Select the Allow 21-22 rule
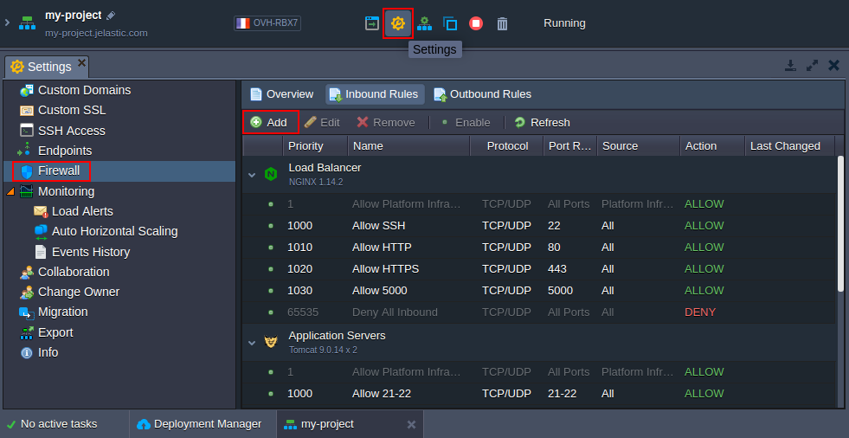 click(x=539, y=394)
